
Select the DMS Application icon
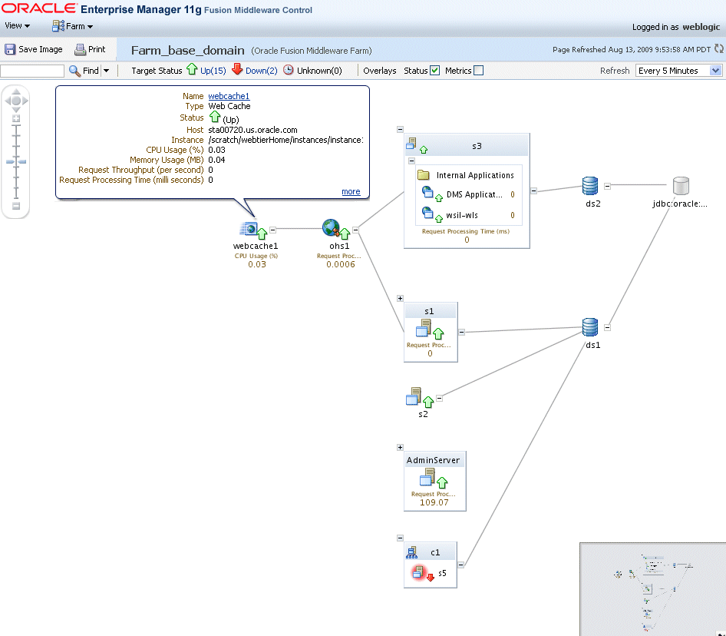coord(427,192)
